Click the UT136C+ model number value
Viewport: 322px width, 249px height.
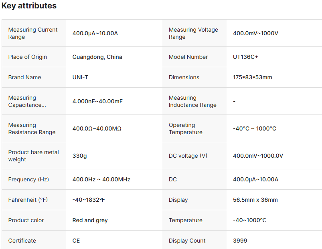pos(245,57)
